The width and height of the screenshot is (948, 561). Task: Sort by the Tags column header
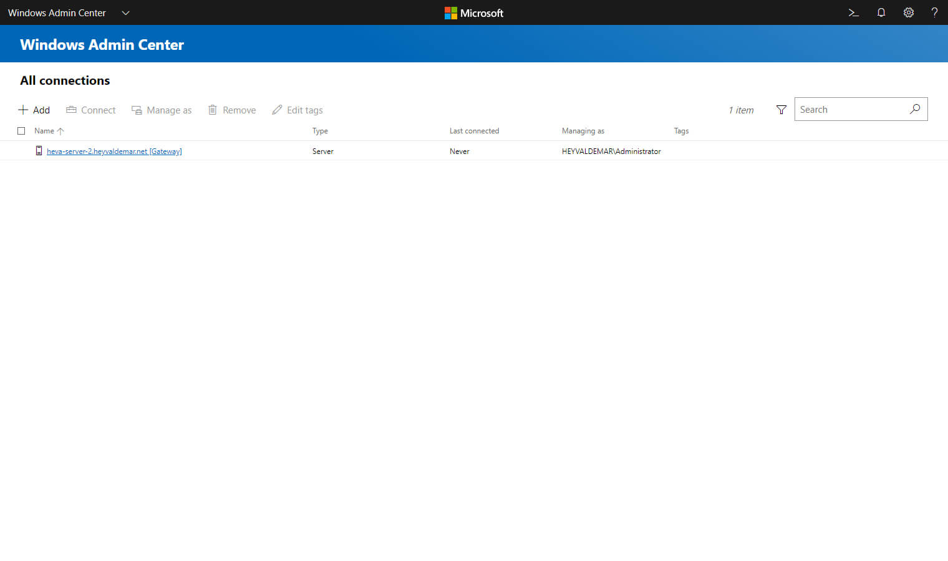click(681, 131)
